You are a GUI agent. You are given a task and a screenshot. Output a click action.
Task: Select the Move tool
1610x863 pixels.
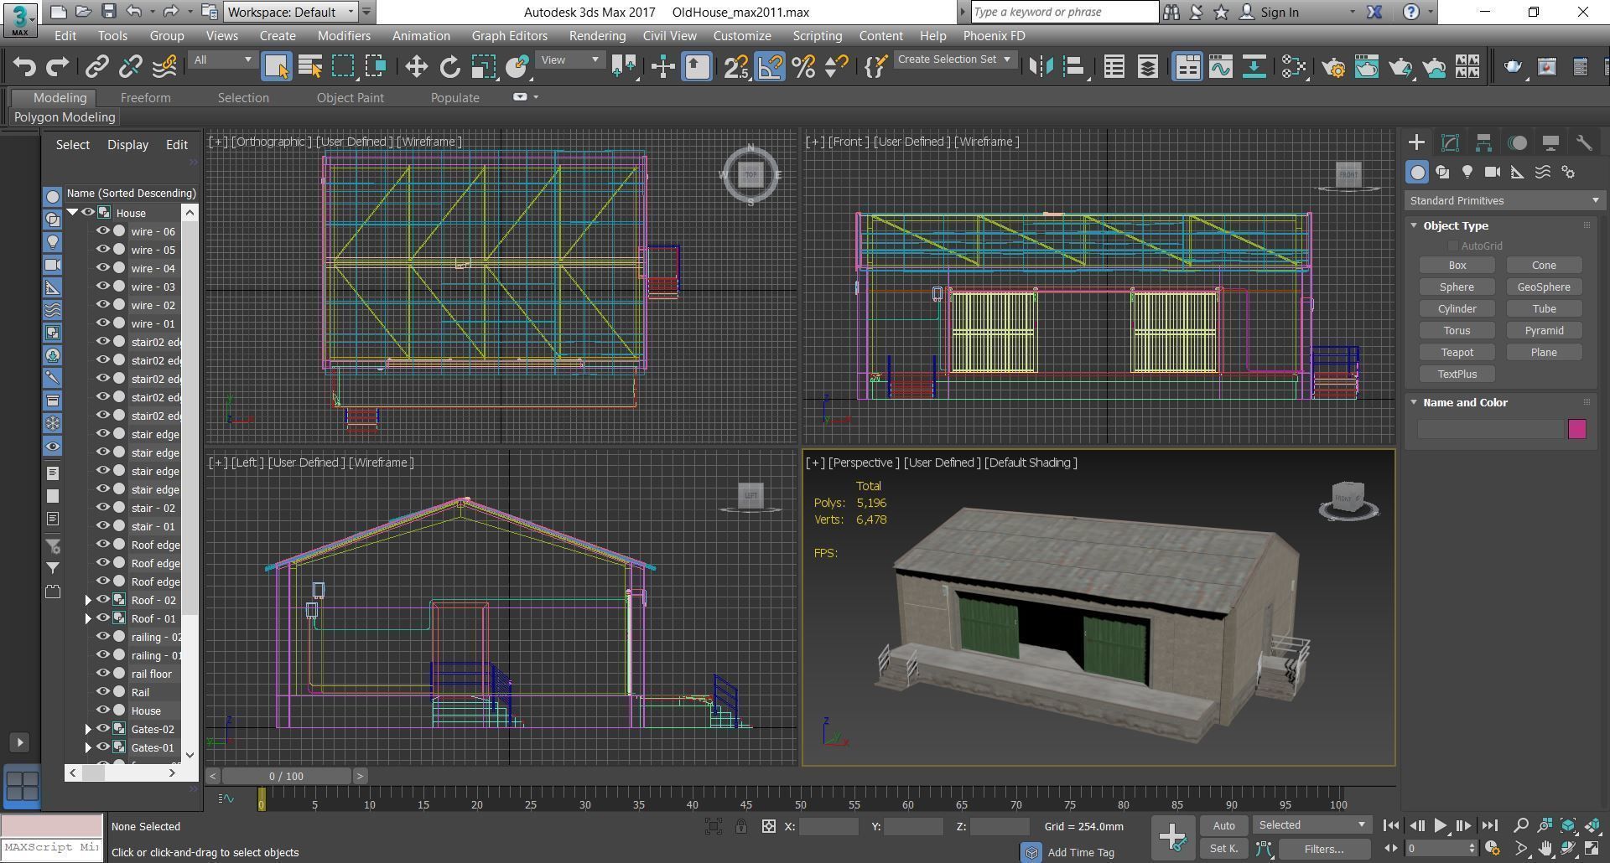click(416, 66)
